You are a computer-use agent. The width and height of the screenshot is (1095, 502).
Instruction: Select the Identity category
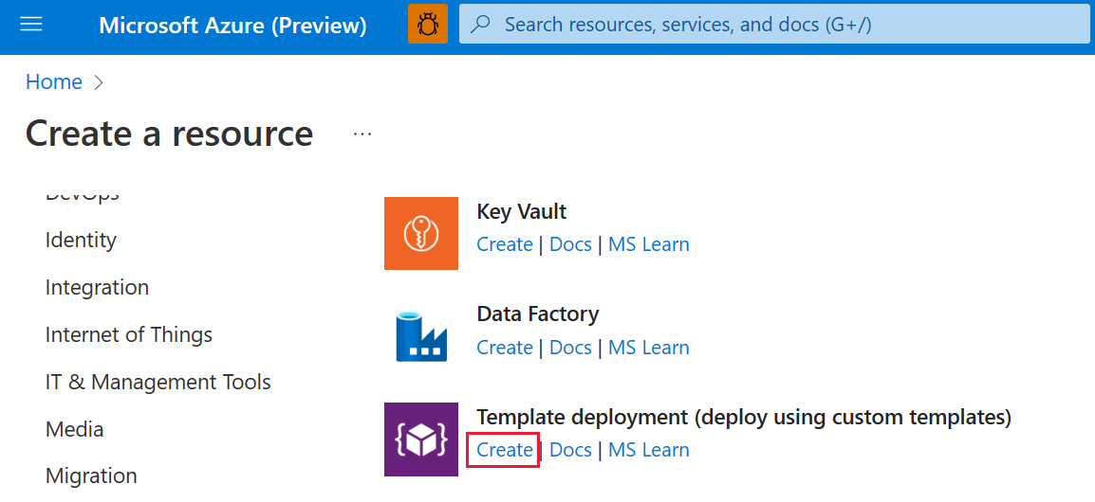point(81,241)
